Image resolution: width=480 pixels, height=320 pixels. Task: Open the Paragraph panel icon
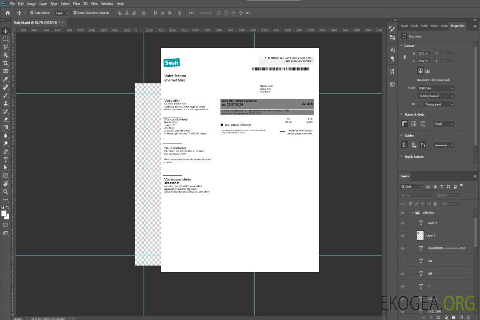tap(392, 59)
